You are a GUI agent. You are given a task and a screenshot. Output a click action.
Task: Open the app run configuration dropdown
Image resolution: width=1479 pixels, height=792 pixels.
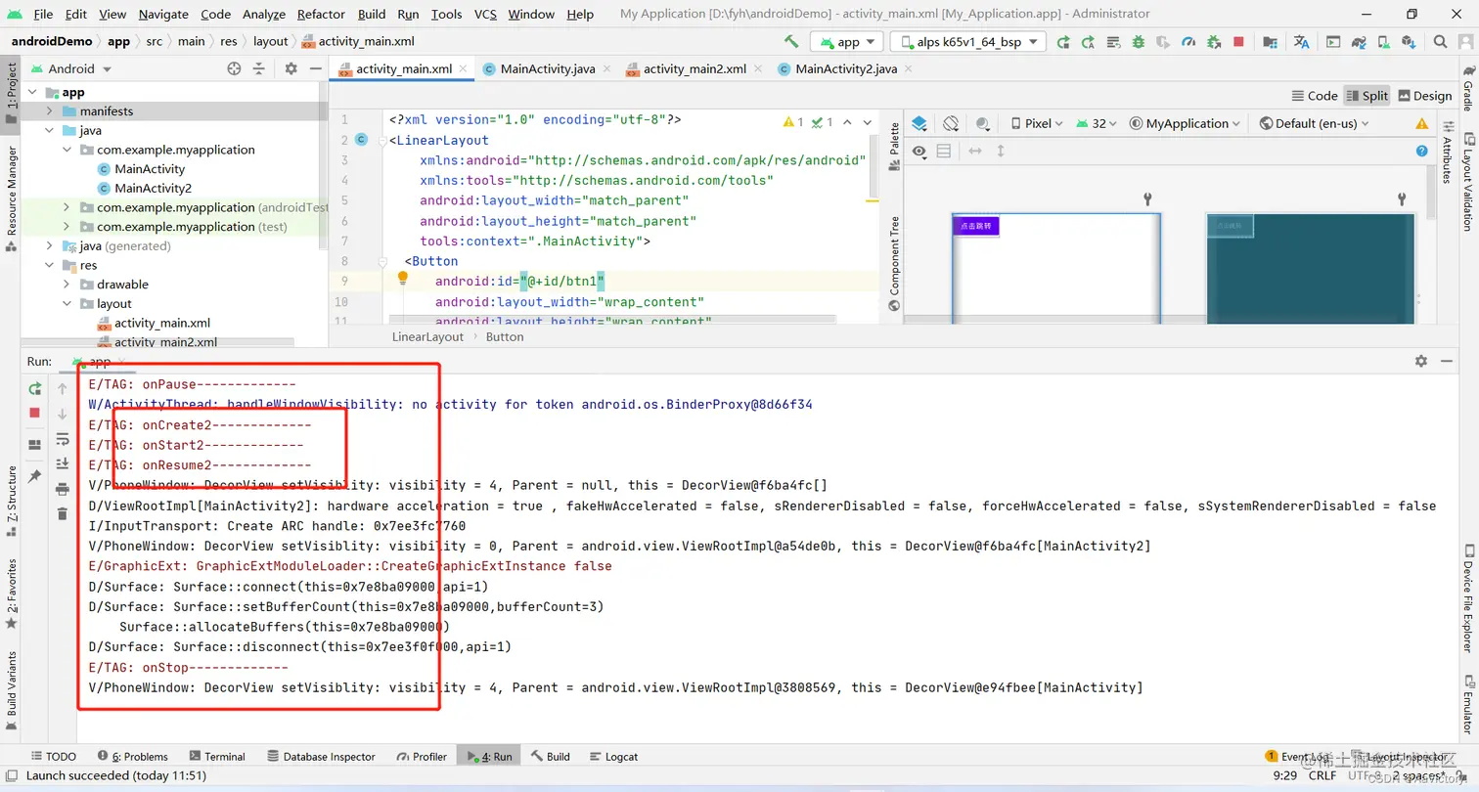(847, 42)
